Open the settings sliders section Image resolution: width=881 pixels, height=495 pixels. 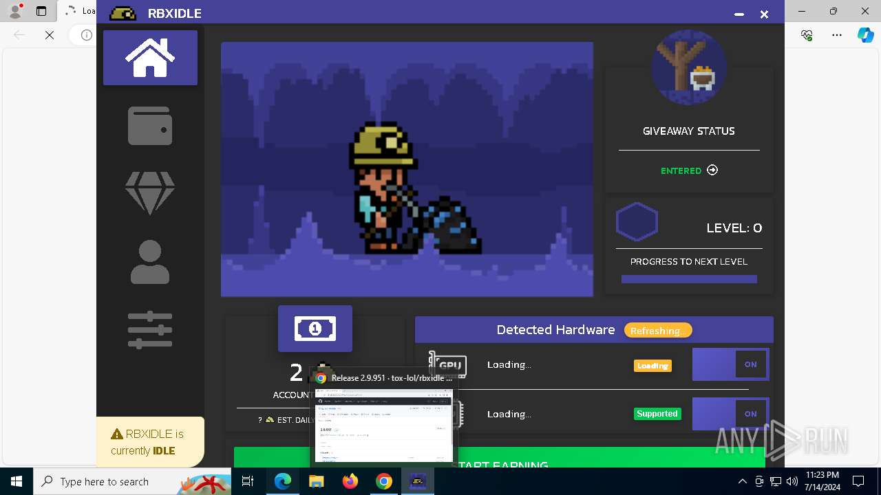[150, 330]
